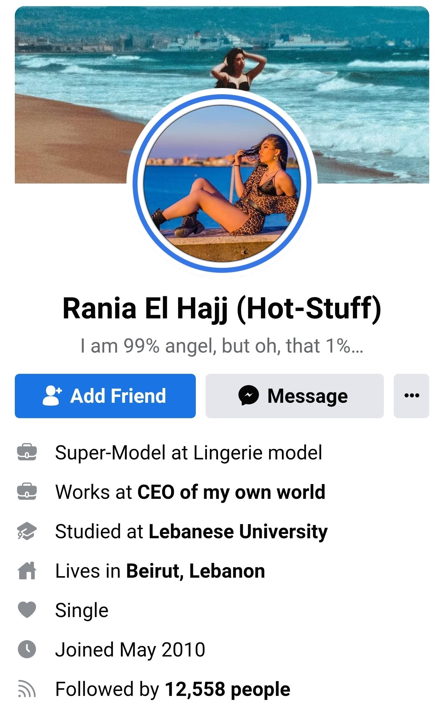
Task: Open the Lebanese University page link
Action: click(238, 531)
